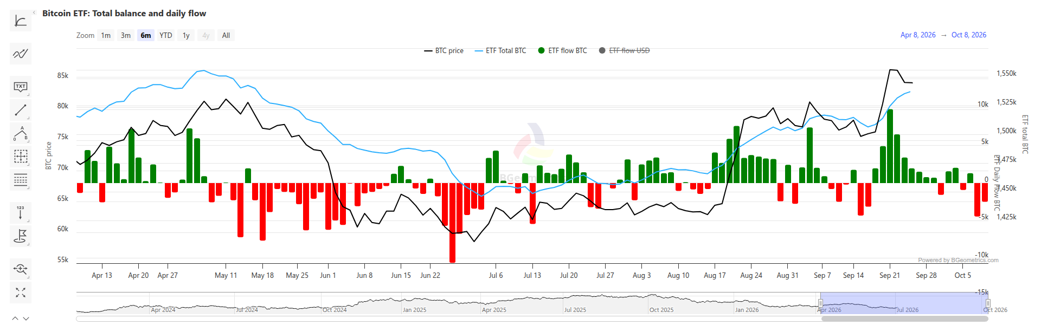Grab the navigator right range handle
Screen dimensions: 1041x325
pos(988,303)
